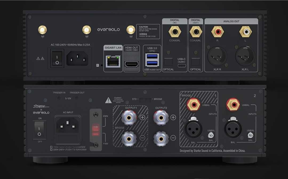288x179 pixels.
Task: Click the OUTPUT1 negative binding post
Action: coord(129,139)
